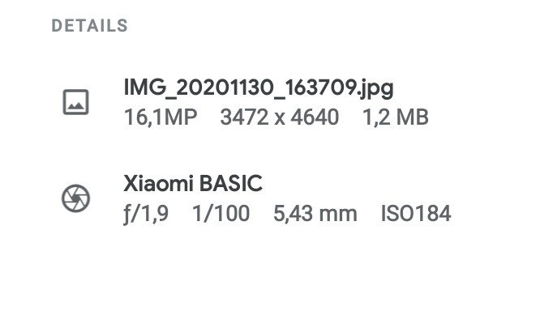
Task: Click the 1,2 MB file size
Action: [x=396, y=117]
